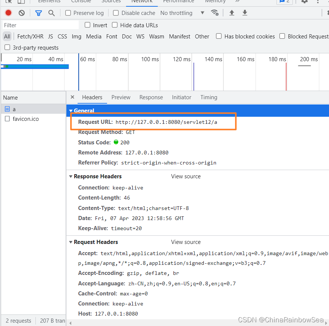Collapse the General section
329x326 pixels.
coord(71,110)
